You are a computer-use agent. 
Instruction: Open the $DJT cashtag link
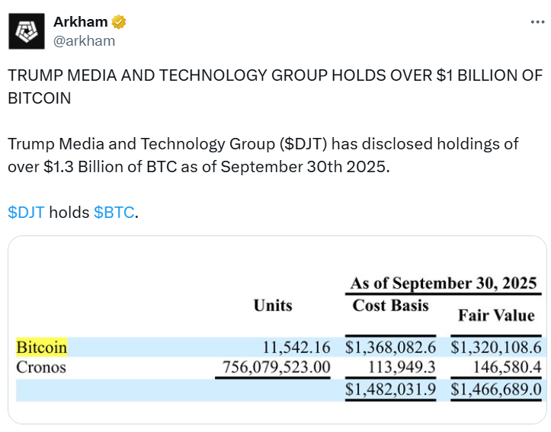point(26,213)
